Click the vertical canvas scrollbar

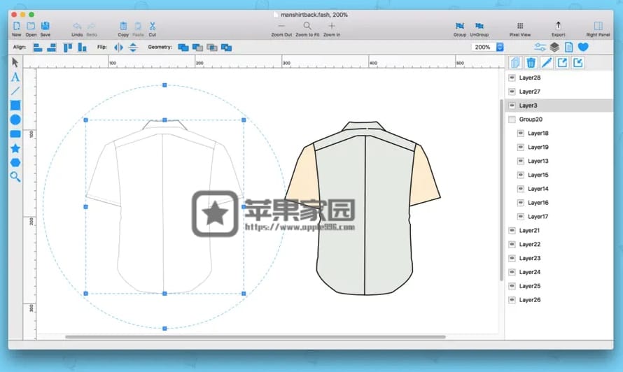501,190
